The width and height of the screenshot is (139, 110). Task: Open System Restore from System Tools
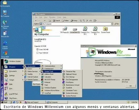(x=72, y=96)
